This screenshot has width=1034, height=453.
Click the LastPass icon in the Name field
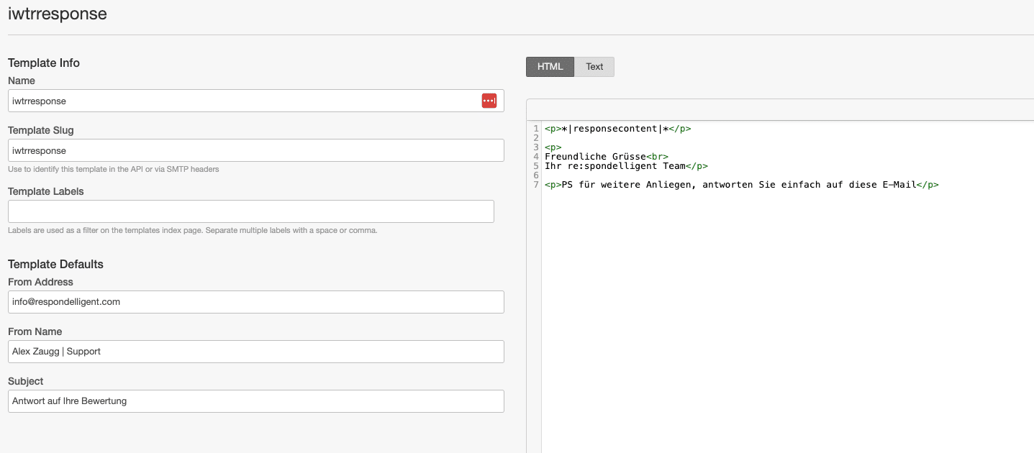pyautogui.click(x=489, y=101)
